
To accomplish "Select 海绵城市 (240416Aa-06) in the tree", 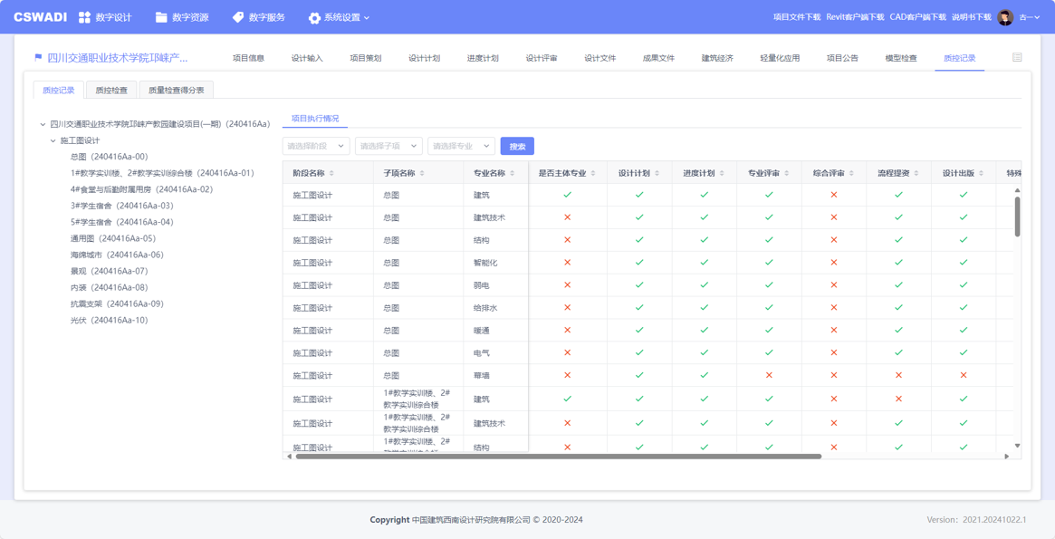I will coord(117,255).
